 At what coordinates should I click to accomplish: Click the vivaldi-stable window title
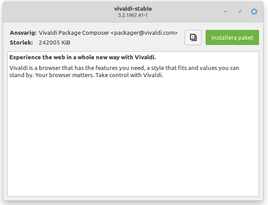pos(133,8)
